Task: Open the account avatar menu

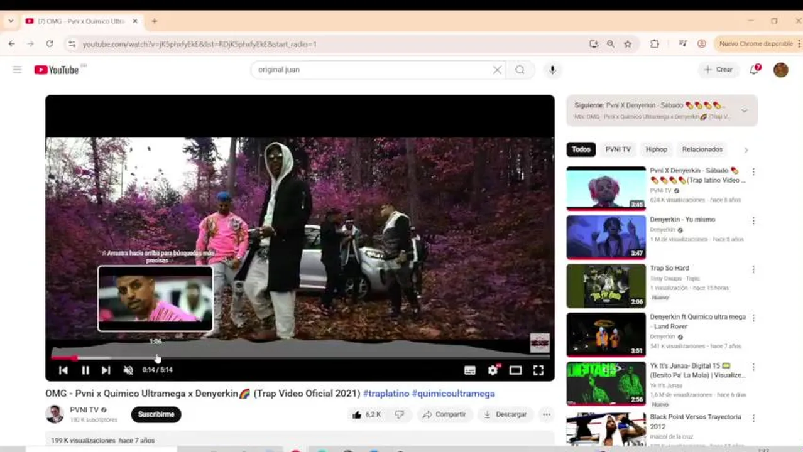Action: [781, 70]
